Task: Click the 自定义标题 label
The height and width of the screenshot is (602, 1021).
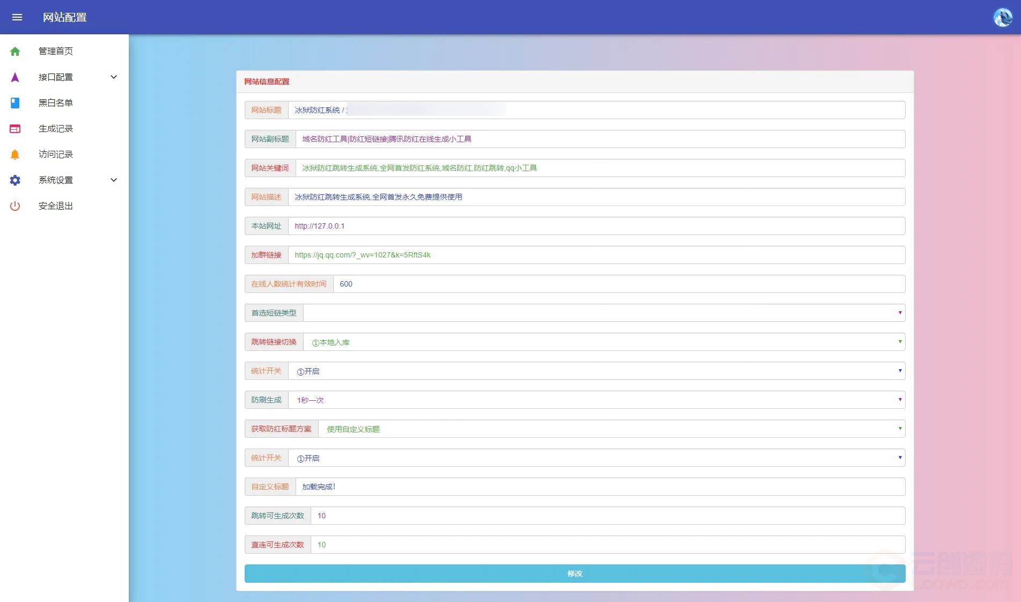Action: click(270, 487)
